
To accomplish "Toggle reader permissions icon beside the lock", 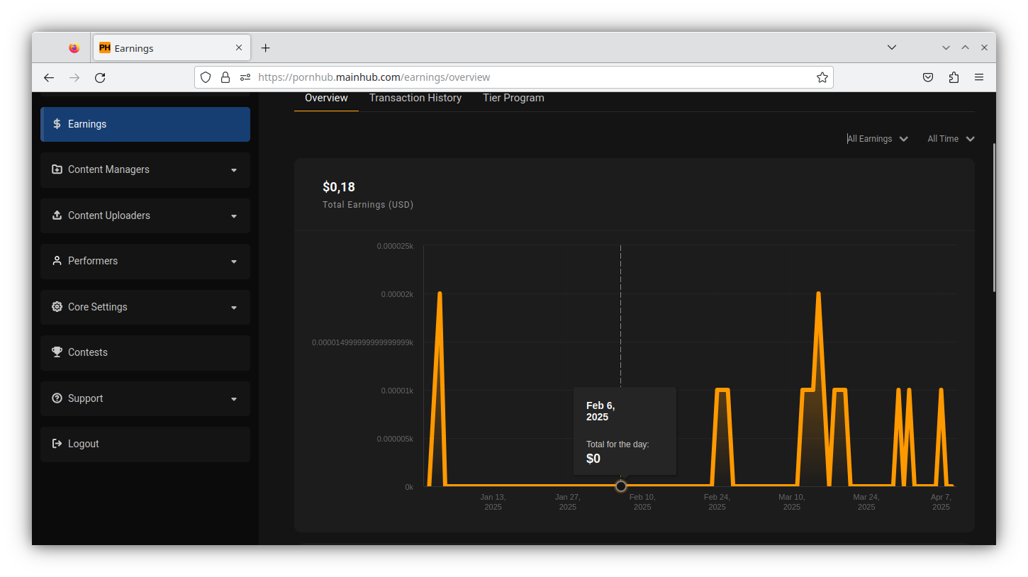I will (245, 77).
